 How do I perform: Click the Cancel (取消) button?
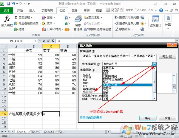[167, 118]
